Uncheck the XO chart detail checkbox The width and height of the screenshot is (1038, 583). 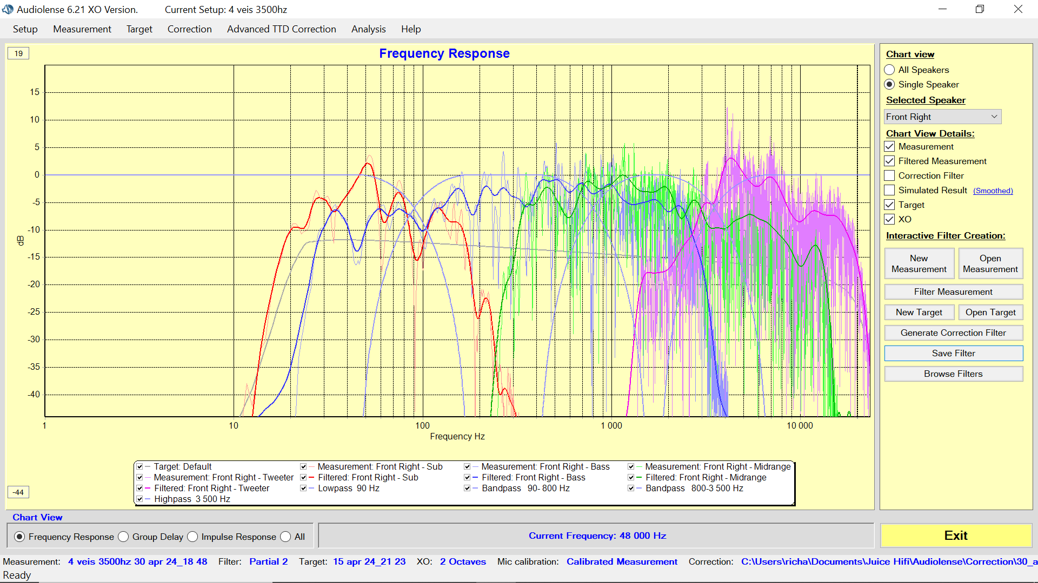pos(889,219)
